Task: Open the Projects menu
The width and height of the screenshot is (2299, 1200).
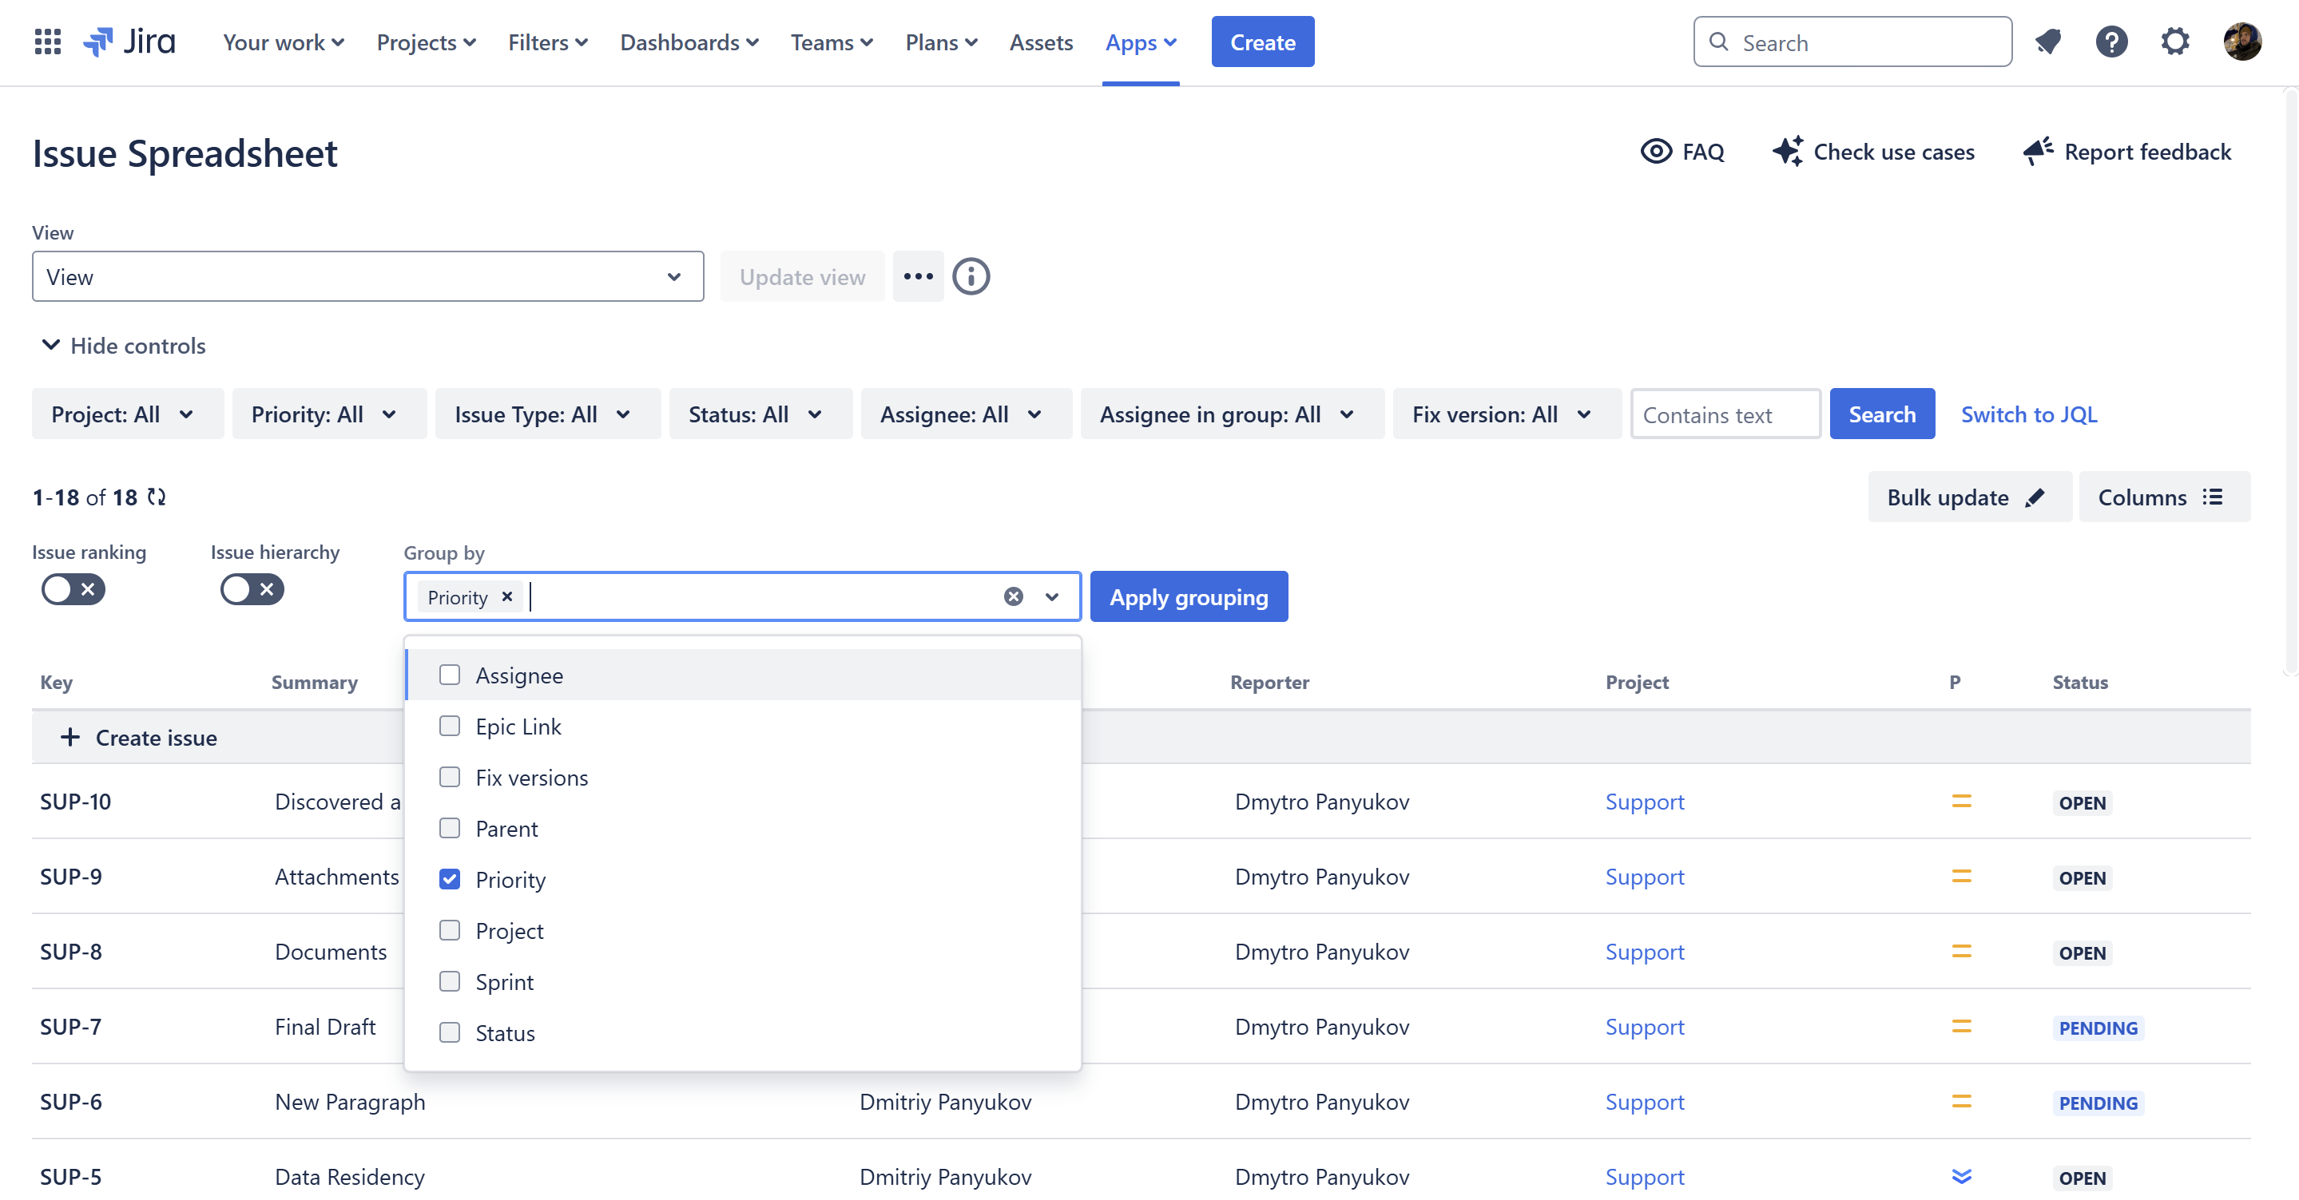Action: coord(426,42)
